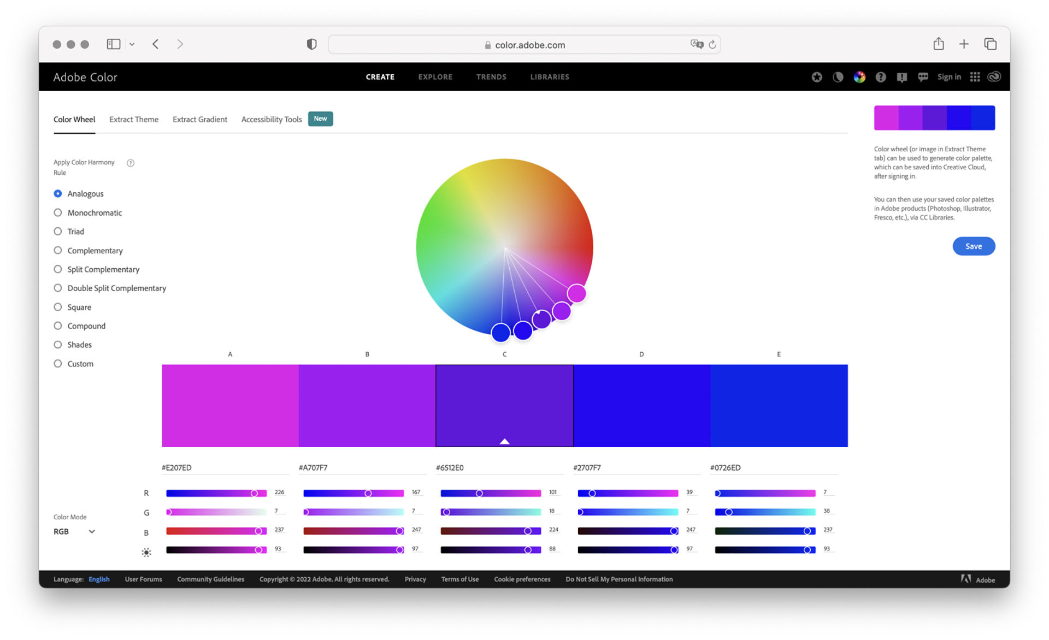Open the chat speech bubble icon
Image resolution: width=1049 pixels, height=640 pixels.
[x=923, y=77]
